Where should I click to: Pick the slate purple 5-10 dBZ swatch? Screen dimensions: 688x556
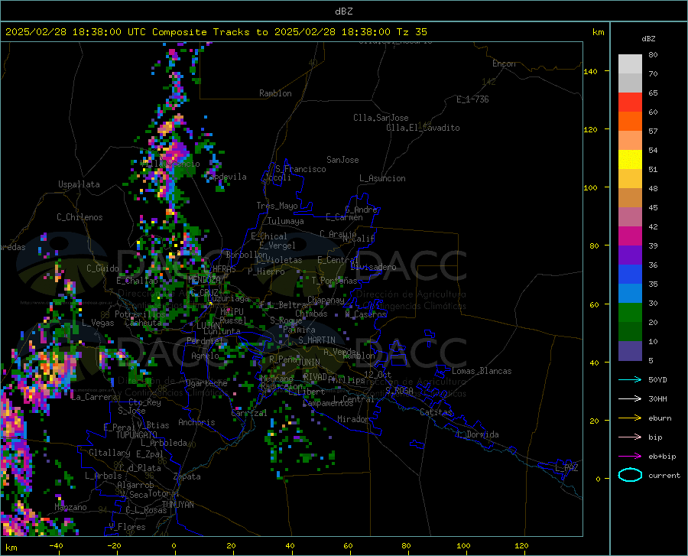coord(630,351)
